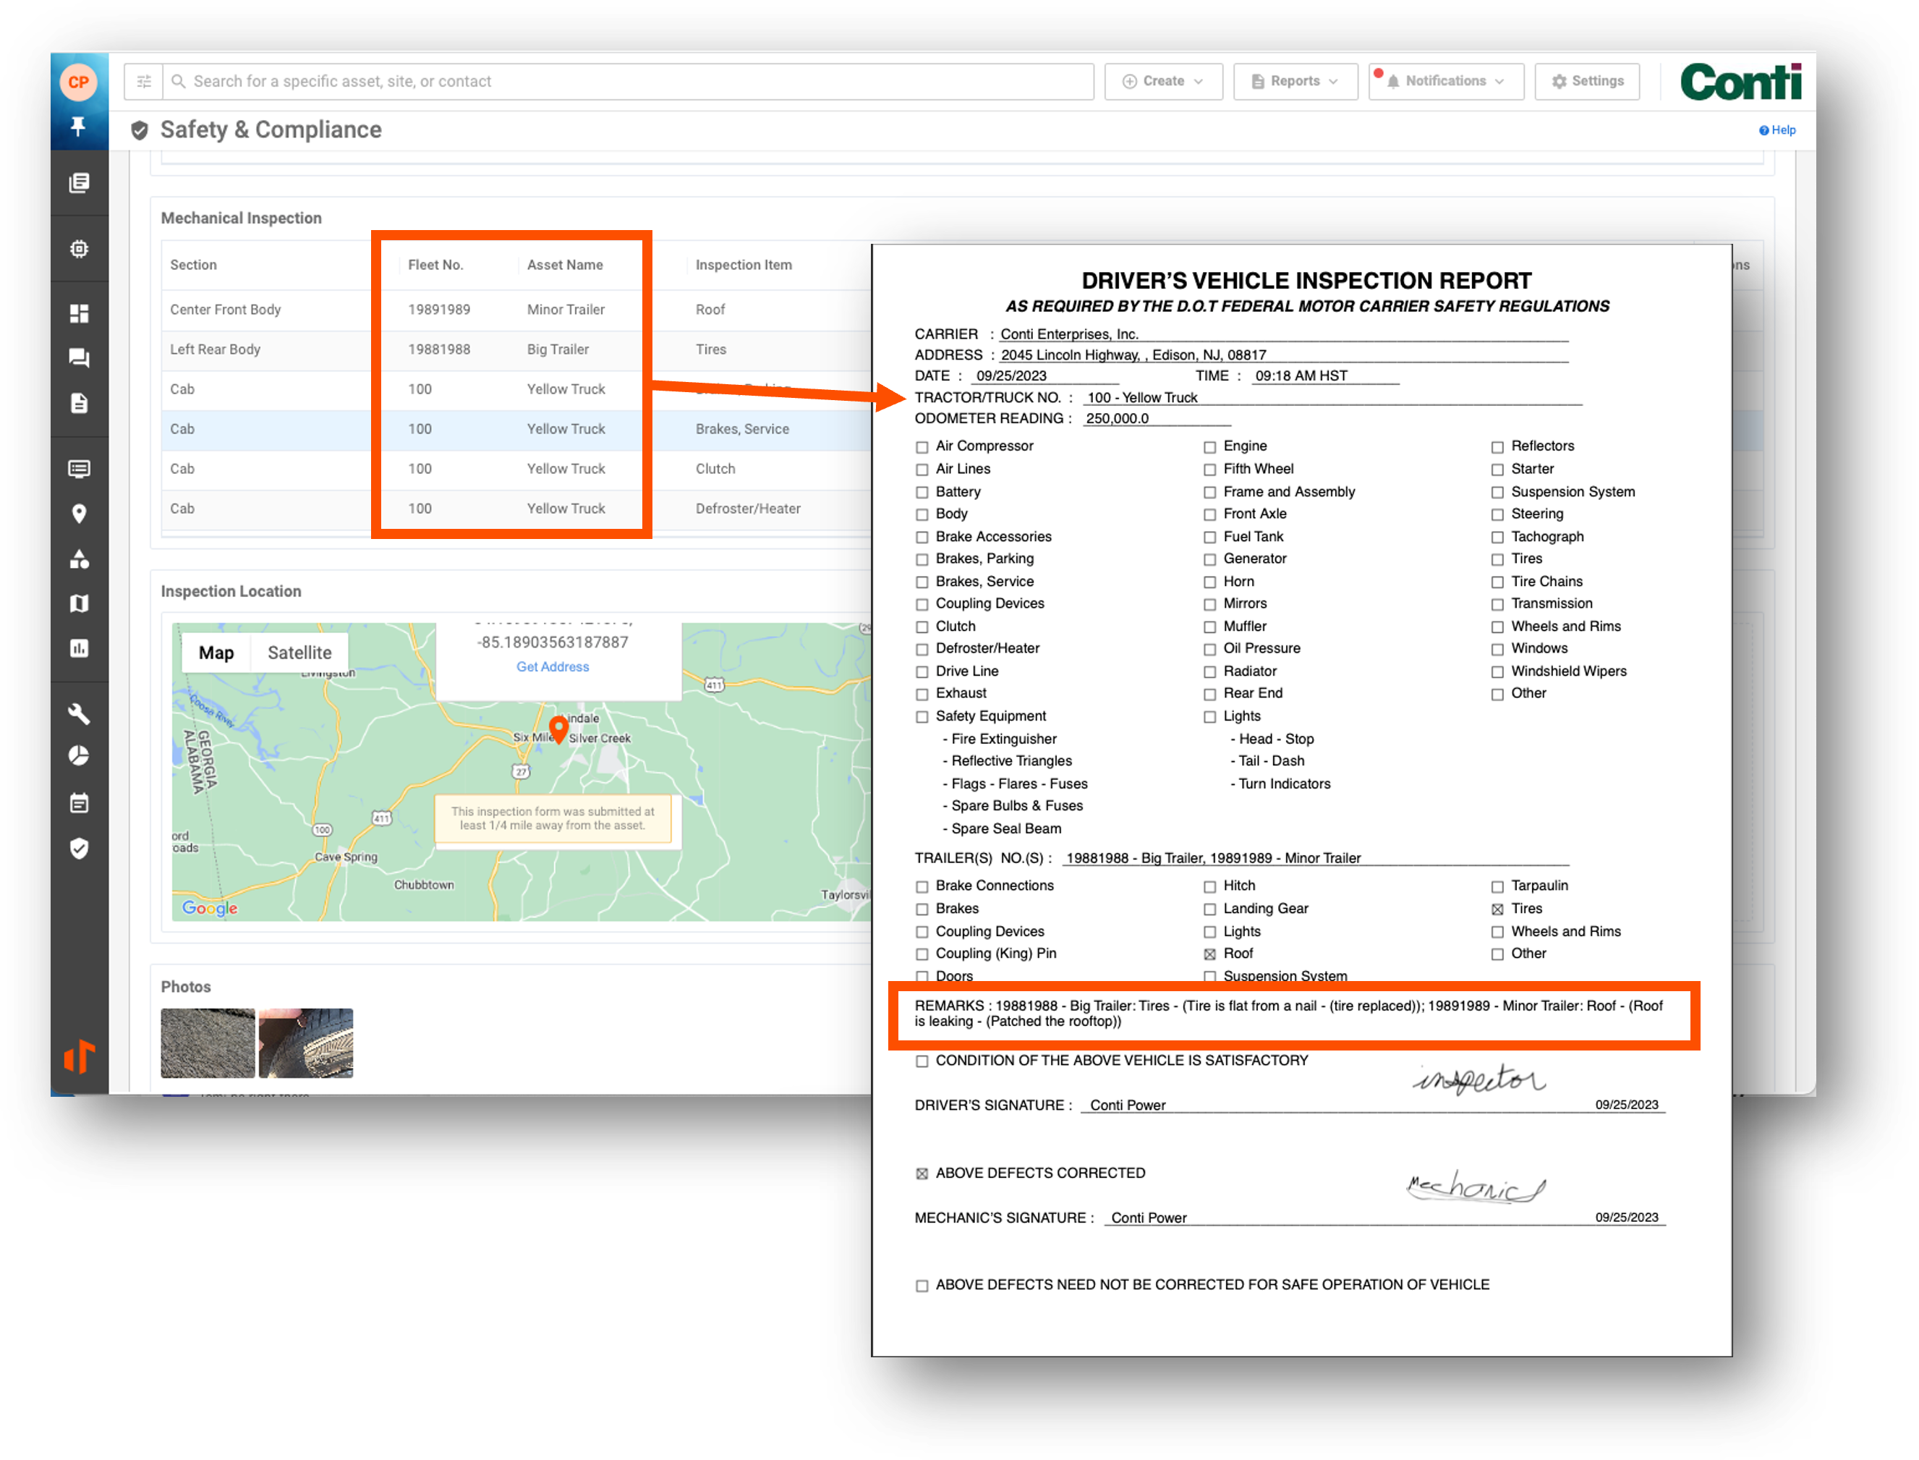This screenshot has height=1460, width=1919.
Task: Click the pin sidebar icon
Action: click(78, 127)
